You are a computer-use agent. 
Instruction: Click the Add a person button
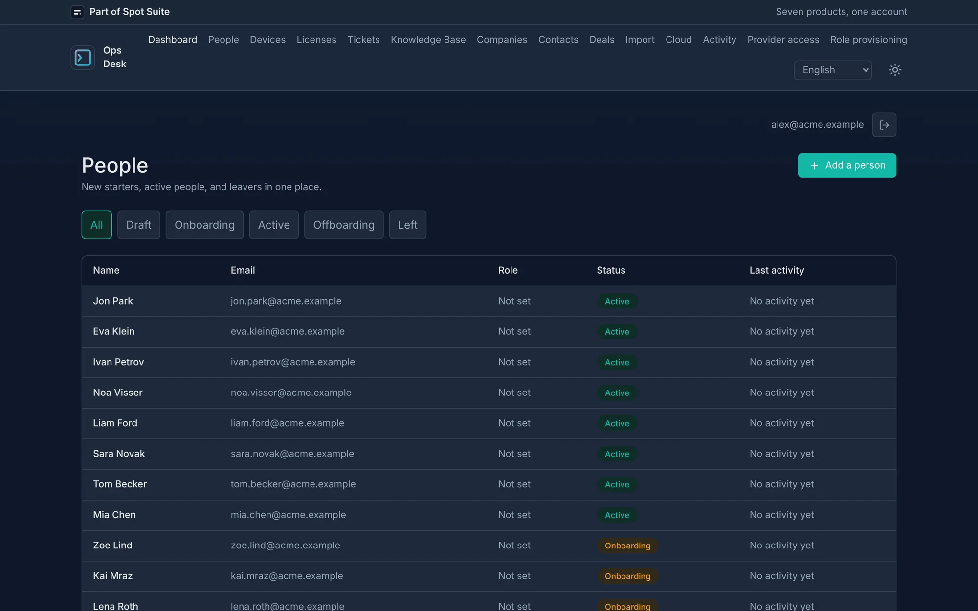pyautogui.click(x=847, y=166)
